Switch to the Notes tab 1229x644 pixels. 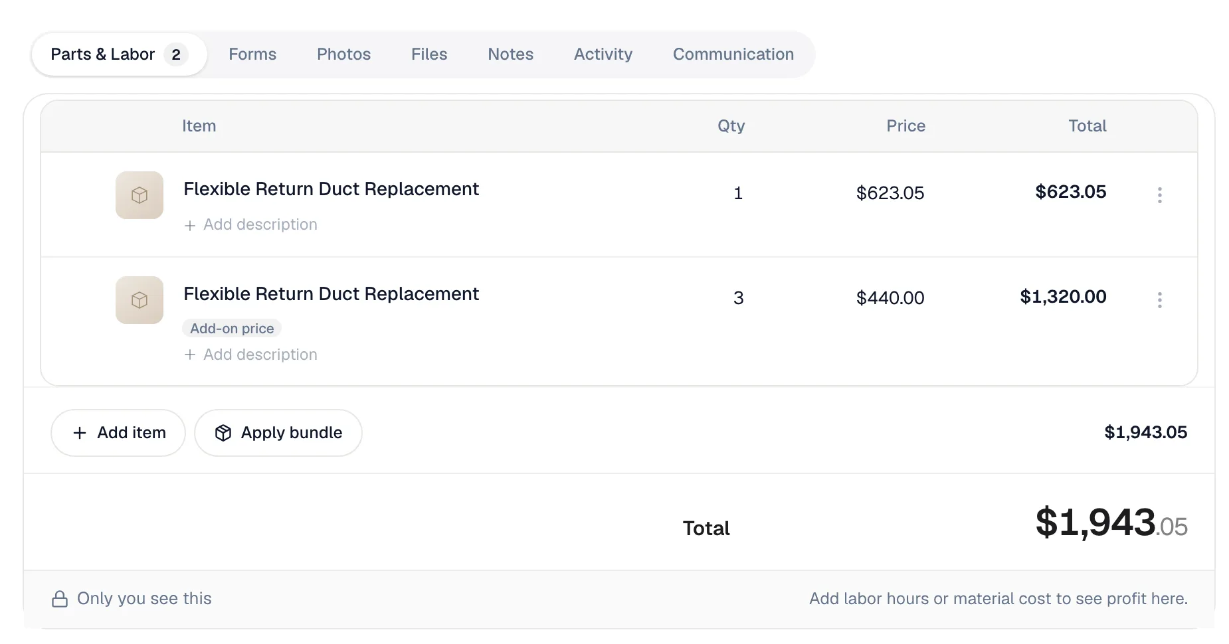[510, 54]
